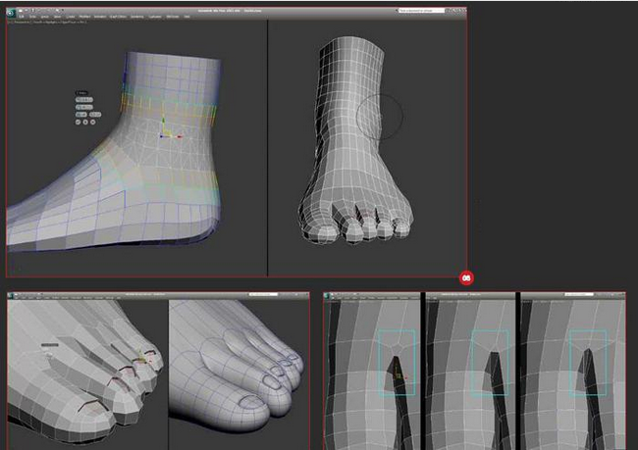Open the Graph Editors menu
Screen dimensions: 638x450
point(118,17)
